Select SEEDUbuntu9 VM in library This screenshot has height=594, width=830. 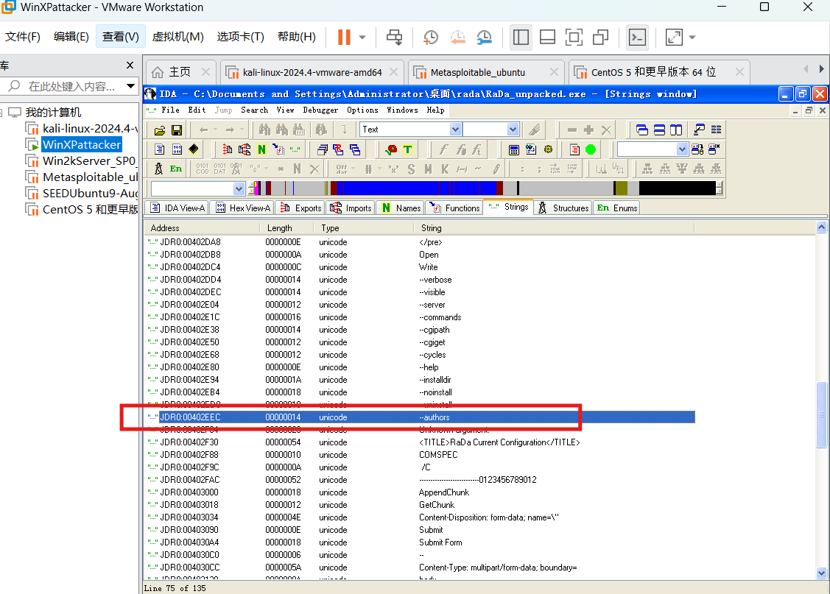[90, 193]
